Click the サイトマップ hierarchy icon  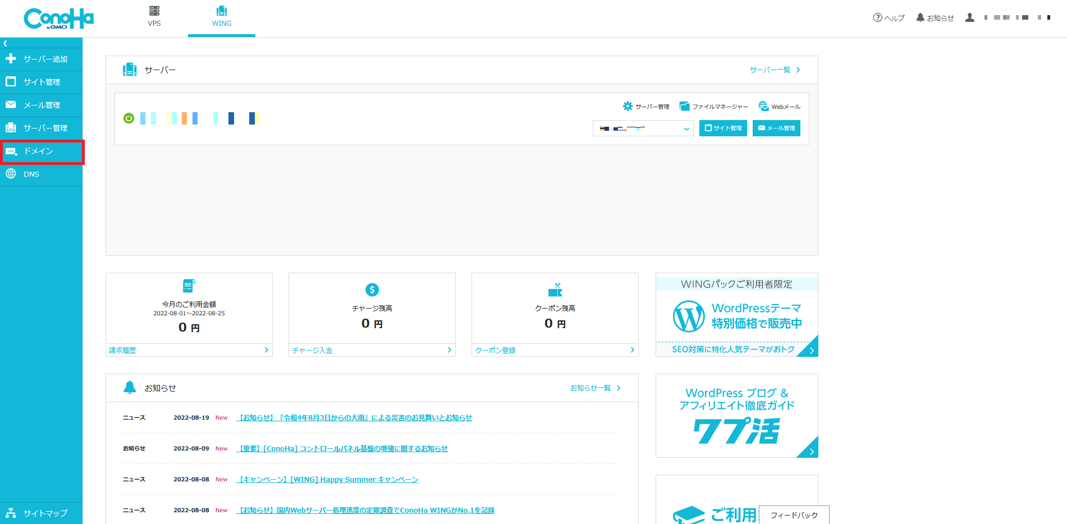pos(11,513)
